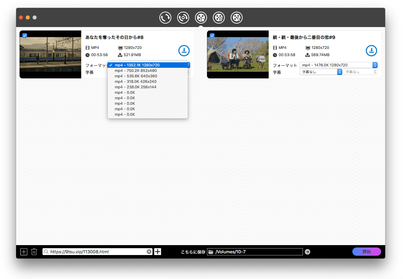Uncheck the 続・続・最後から二番目の恋#9 checkbox
Screen dimensions: 403x279
click(212, 35)
